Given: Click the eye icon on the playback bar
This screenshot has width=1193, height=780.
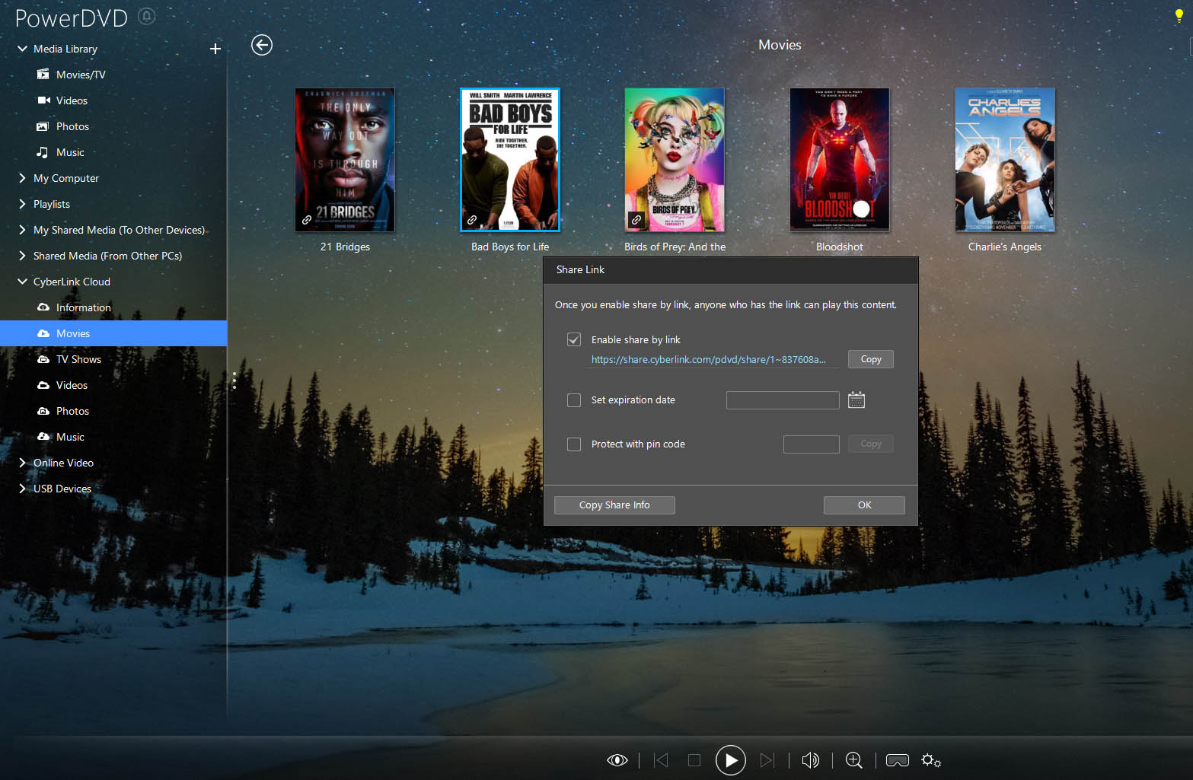Looking at the screenshot, I should click(x=617, y=759).
